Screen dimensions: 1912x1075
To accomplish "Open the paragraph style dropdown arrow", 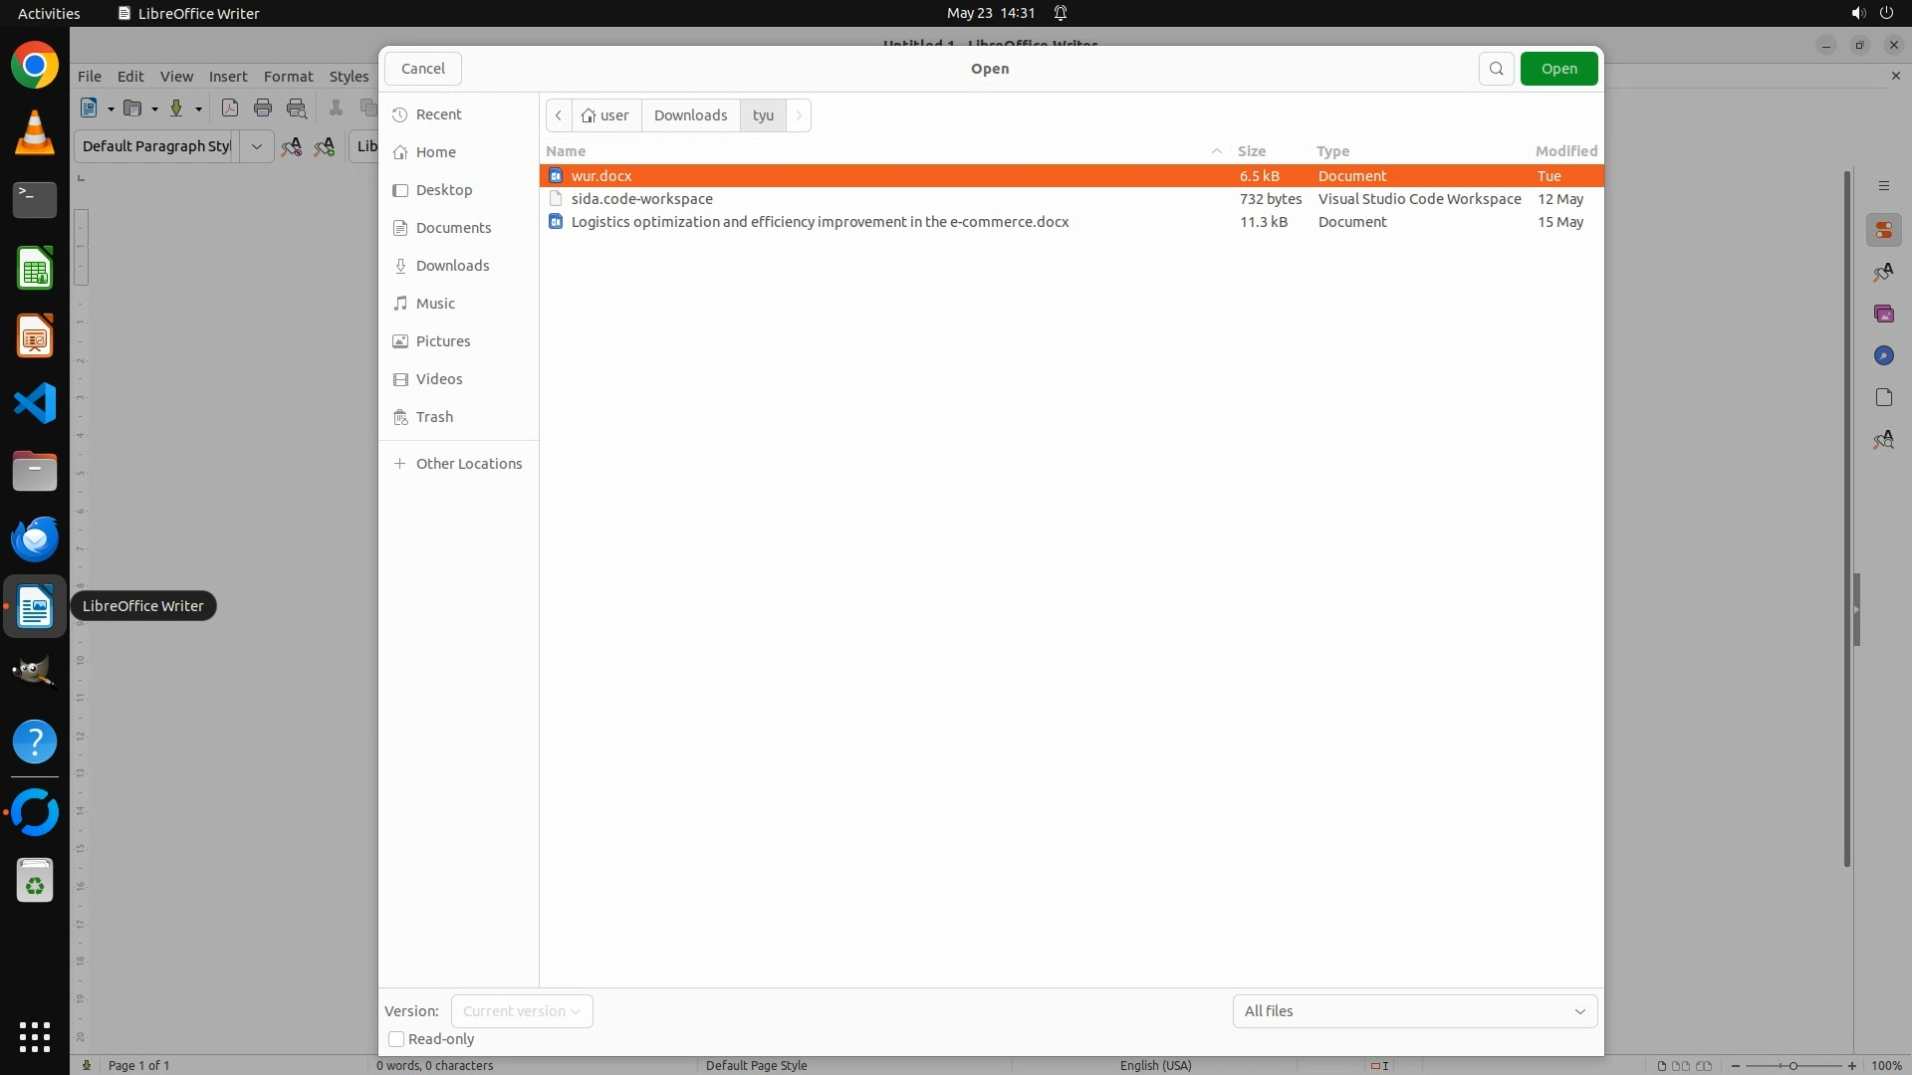I will [257, 146].
